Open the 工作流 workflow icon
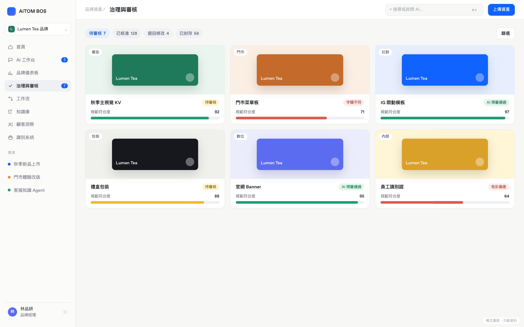Image resolution: width=524 pixels, height=327 pixels. (x=10, y=99)
